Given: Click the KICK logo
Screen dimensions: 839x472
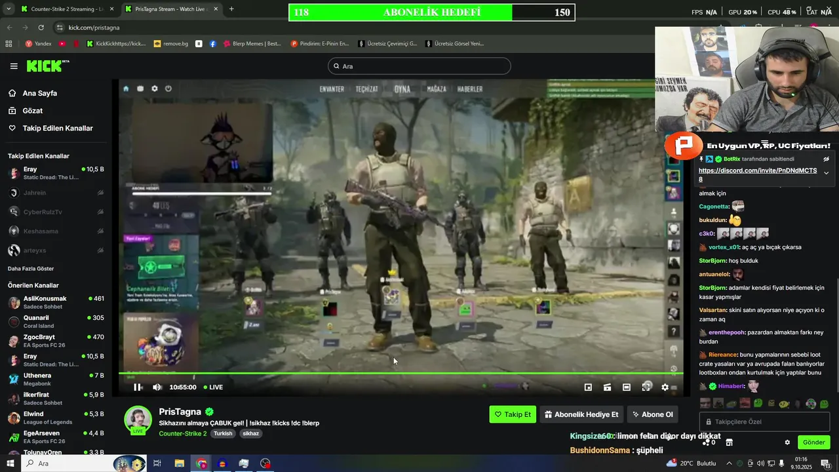Looking at the screenshot, I should click(47, 66).
